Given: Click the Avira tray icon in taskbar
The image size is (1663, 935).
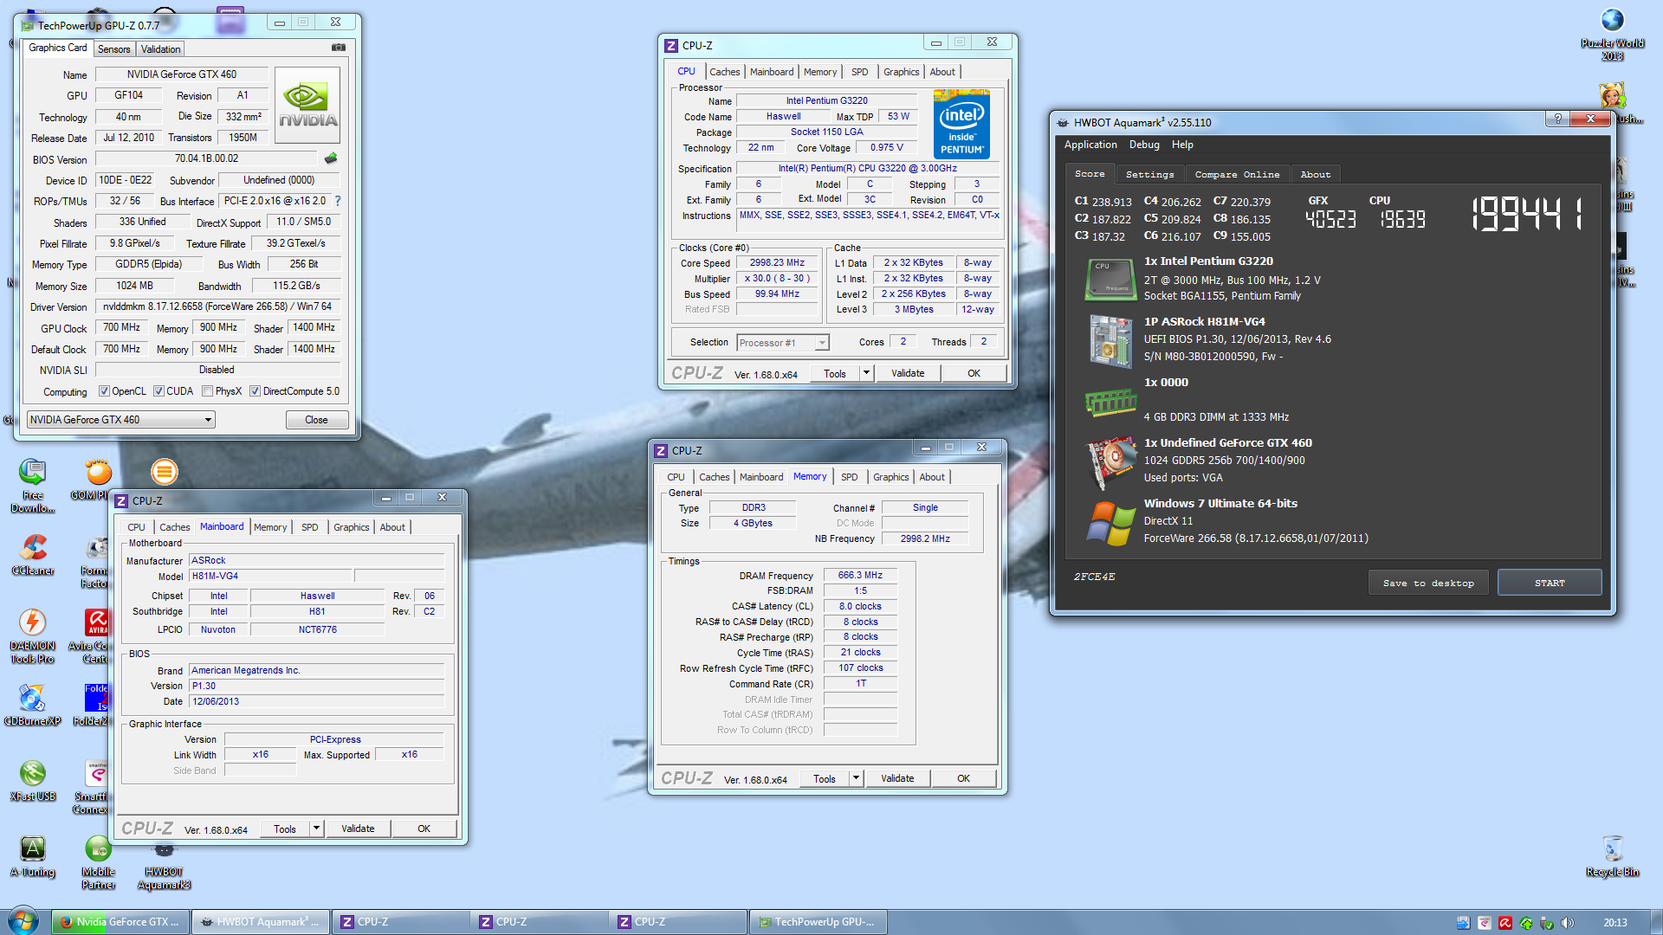Looking at the screenshot, I should pos(1505,923).
